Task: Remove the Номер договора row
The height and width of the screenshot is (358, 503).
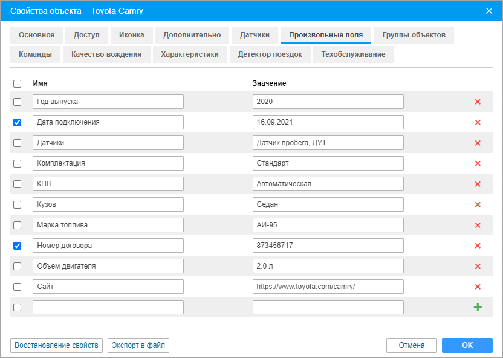Action: pos(478,246)
